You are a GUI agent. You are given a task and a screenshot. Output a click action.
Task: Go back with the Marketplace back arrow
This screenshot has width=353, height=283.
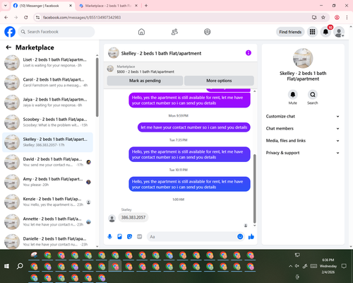pyautogui.click(x=8, y=47)
